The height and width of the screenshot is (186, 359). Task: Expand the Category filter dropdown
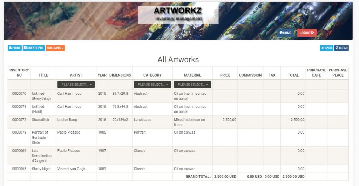(153, 85)
